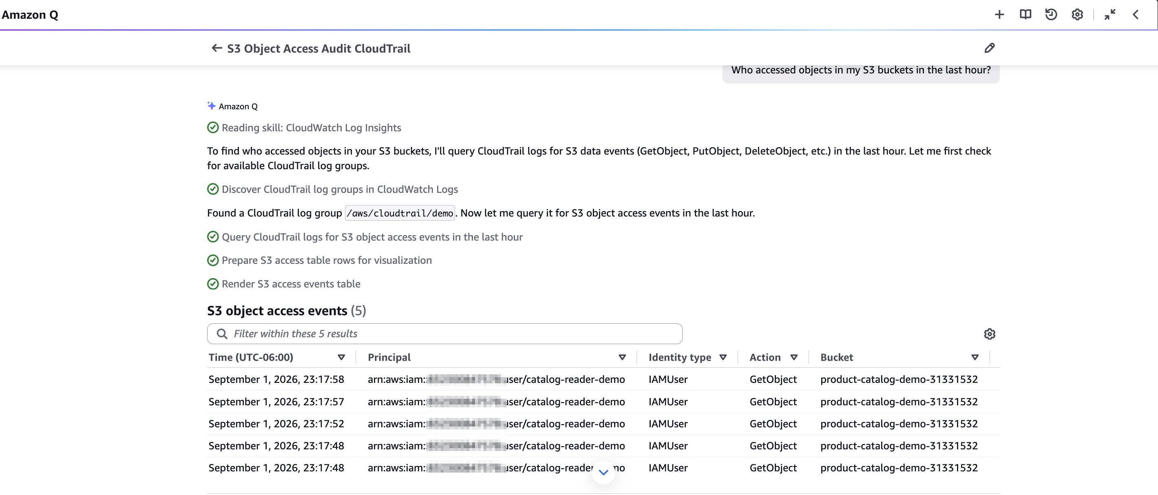Expand Reading skill: CloudWatch Log Insights step
The image size is (1158, 495).
[x=304, y=128]
